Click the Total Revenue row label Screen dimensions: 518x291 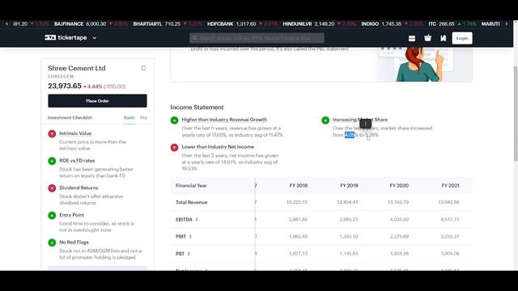point(191,202)
